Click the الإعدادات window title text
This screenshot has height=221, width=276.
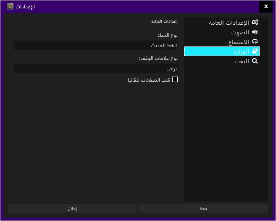point(25,7)
